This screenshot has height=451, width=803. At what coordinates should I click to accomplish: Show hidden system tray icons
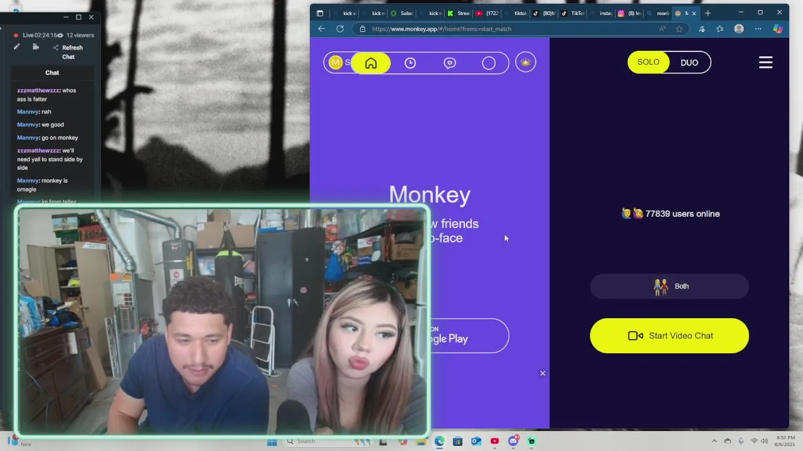(714, 441)
